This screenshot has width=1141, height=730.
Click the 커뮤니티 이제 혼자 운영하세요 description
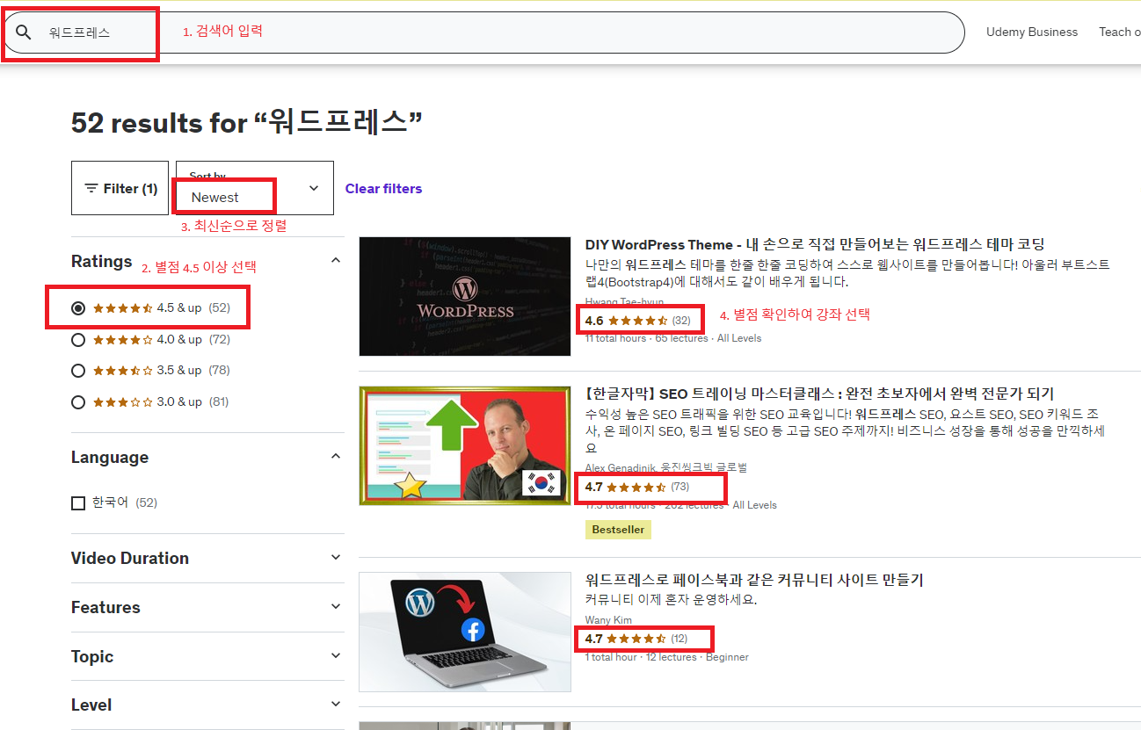(x=671, y=600)
